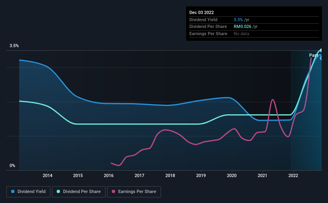328x203 pixels.
Task: Click the Past region label
Action: (x=314, y=55)
